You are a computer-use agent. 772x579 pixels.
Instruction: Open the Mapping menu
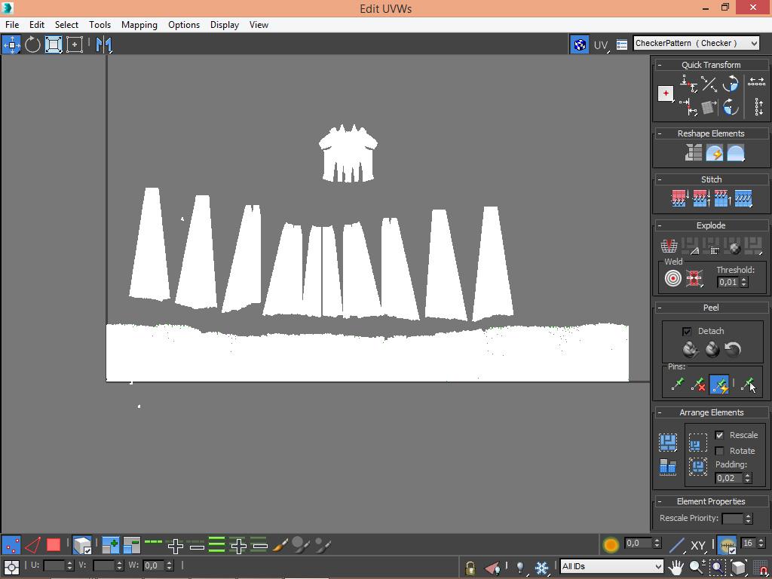point(139,25)
